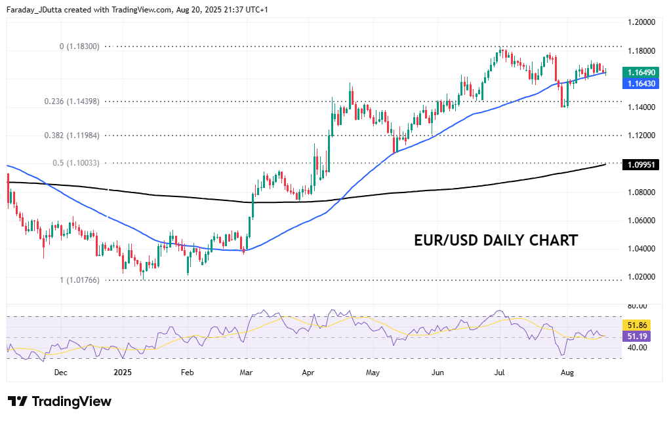This screenshot has height=421, width=669.
Task: Click the 2025 year marker on time axis
Action: point(123,372)
